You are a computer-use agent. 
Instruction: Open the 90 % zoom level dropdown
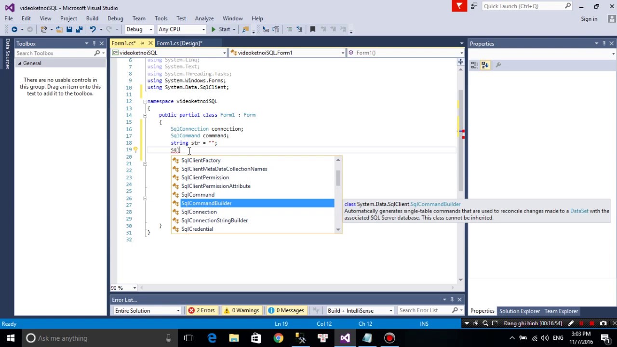pyautogui.click(x=134, y=288)
